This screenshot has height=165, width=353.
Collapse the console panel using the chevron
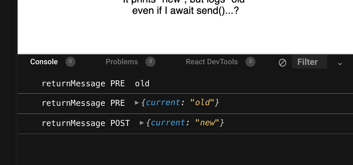340,64
